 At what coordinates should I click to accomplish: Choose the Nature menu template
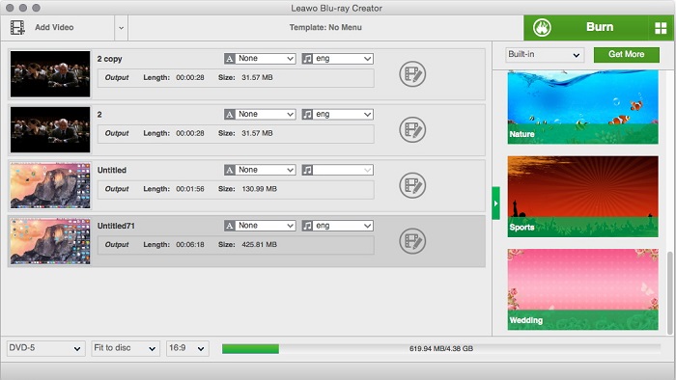pyautogui.click(x=583, y=107)
